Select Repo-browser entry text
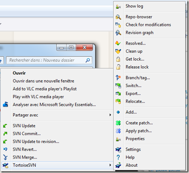 click(139, 17)
